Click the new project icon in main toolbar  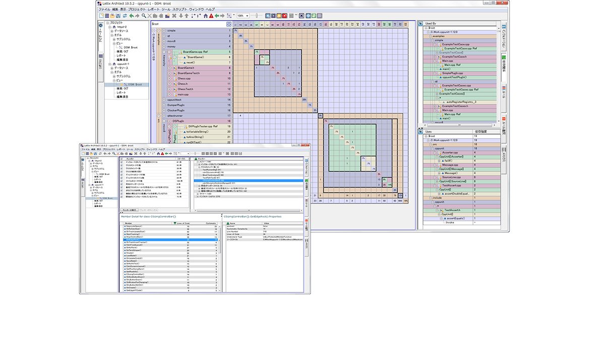[x=101, y=16]
